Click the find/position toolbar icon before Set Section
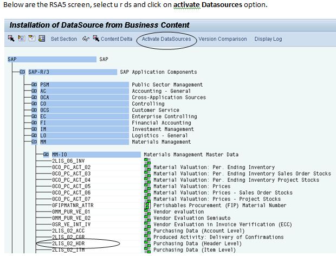This screenshot has width=336, height=256. (x=42, y=39)
